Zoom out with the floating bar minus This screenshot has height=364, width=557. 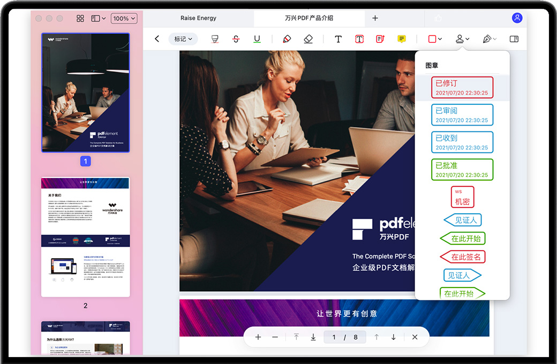point(275,337)
